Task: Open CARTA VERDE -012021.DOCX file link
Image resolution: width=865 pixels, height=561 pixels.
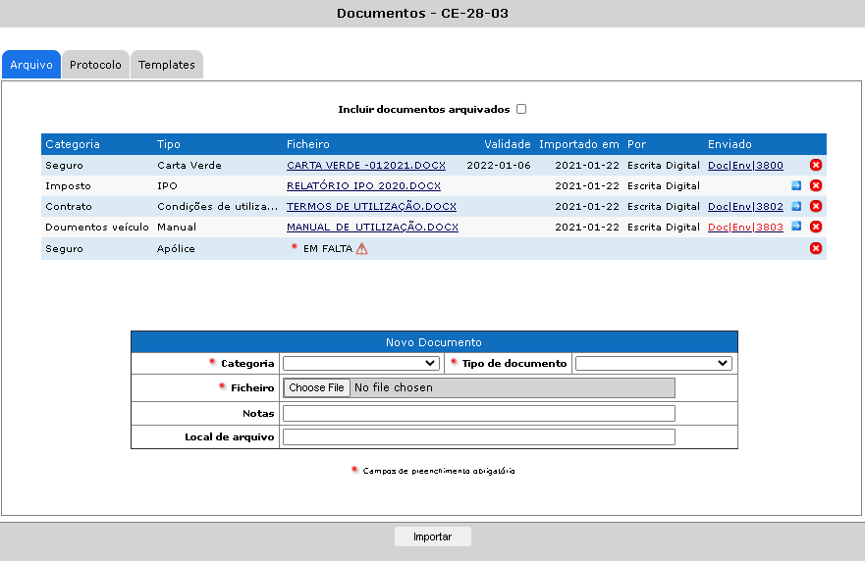Action: 365,166
